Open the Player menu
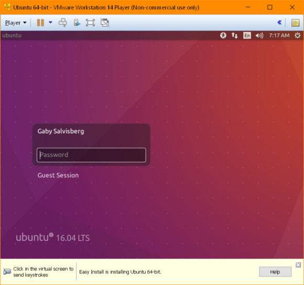 (16, 23)
